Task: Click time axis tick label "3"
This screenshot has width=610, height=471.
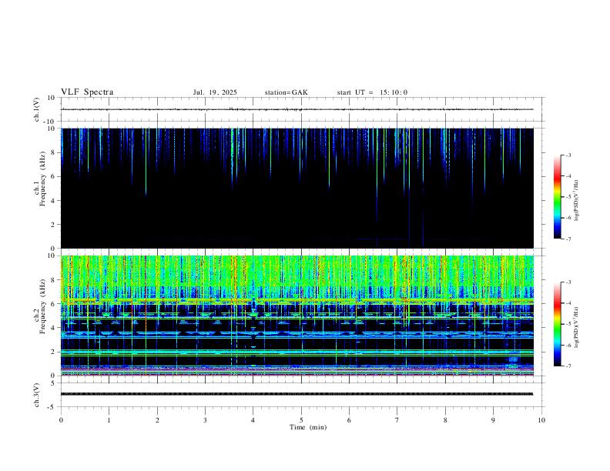Action: pos(205,420)
